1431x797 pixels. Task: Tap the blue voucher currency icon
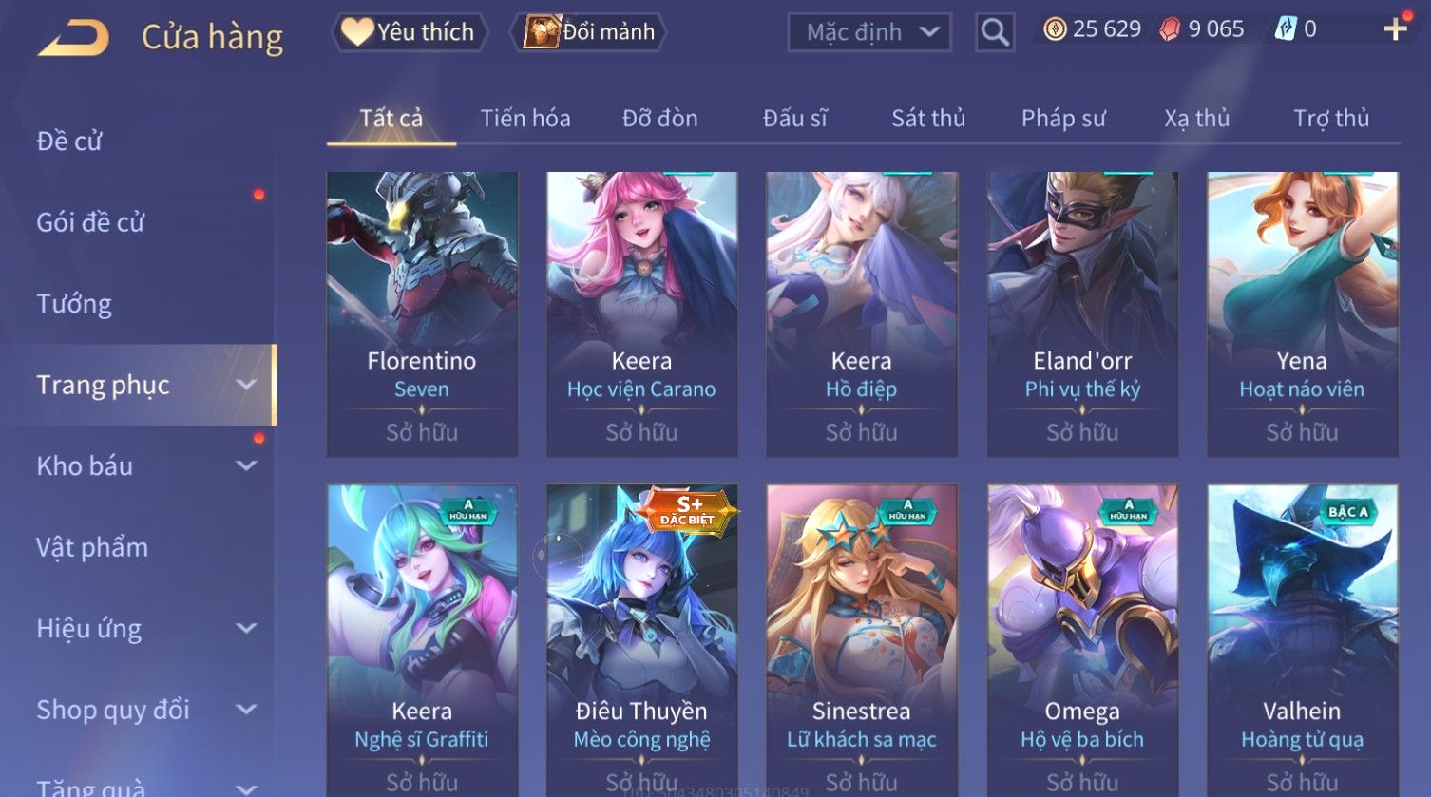click(1286, 29)
